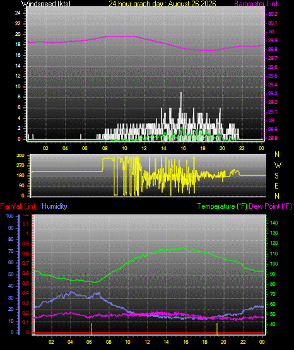This screenshot has height=350, width=294.
Task: Click barometer axis value 28.8
Action: (273, 138)
